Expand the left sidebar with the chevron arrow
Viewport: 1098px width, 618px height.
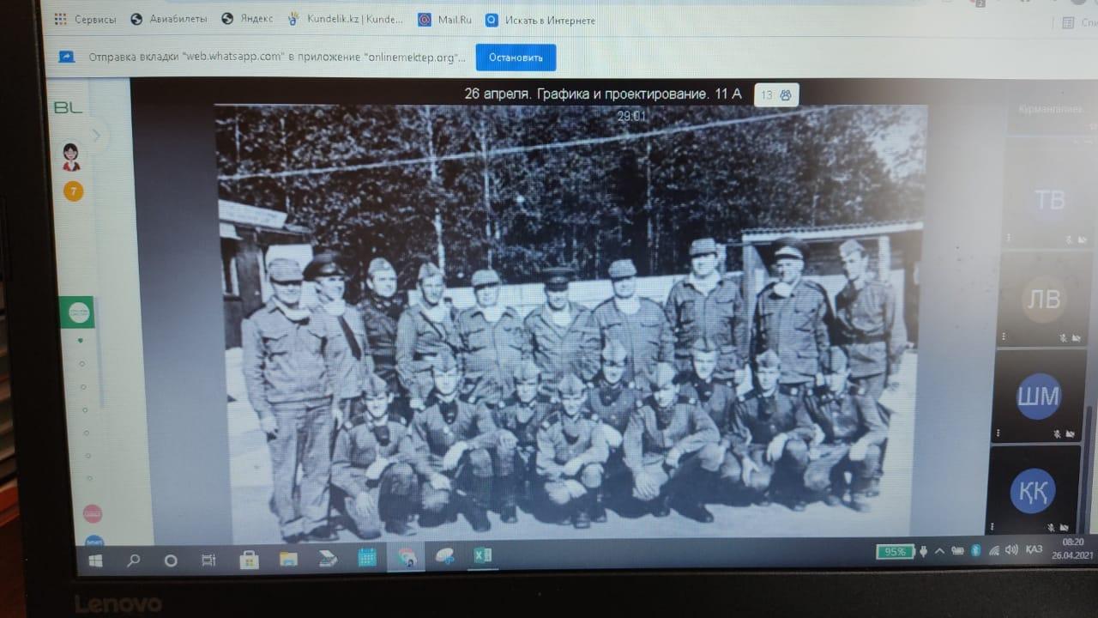tap(96, 135)
